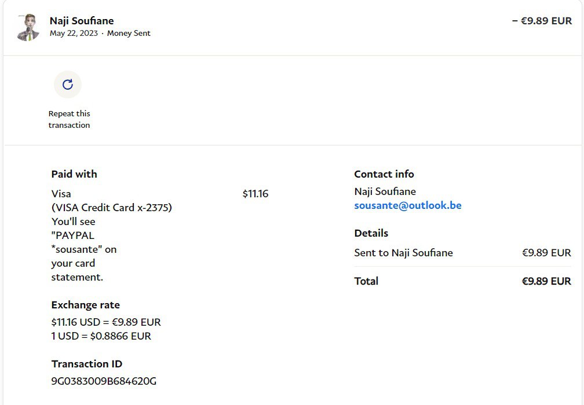Click the Naji Soufiane name in header
584x405 pixels.
(x=82, y=21)
